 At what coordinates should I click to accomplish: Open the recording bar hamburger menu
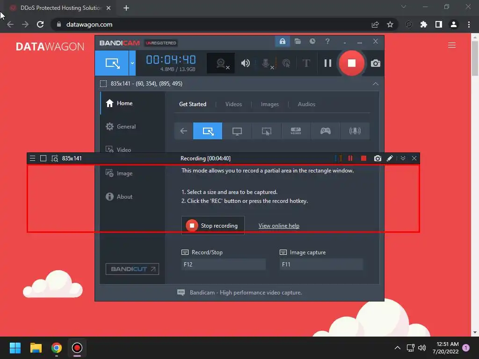point(32,158)
